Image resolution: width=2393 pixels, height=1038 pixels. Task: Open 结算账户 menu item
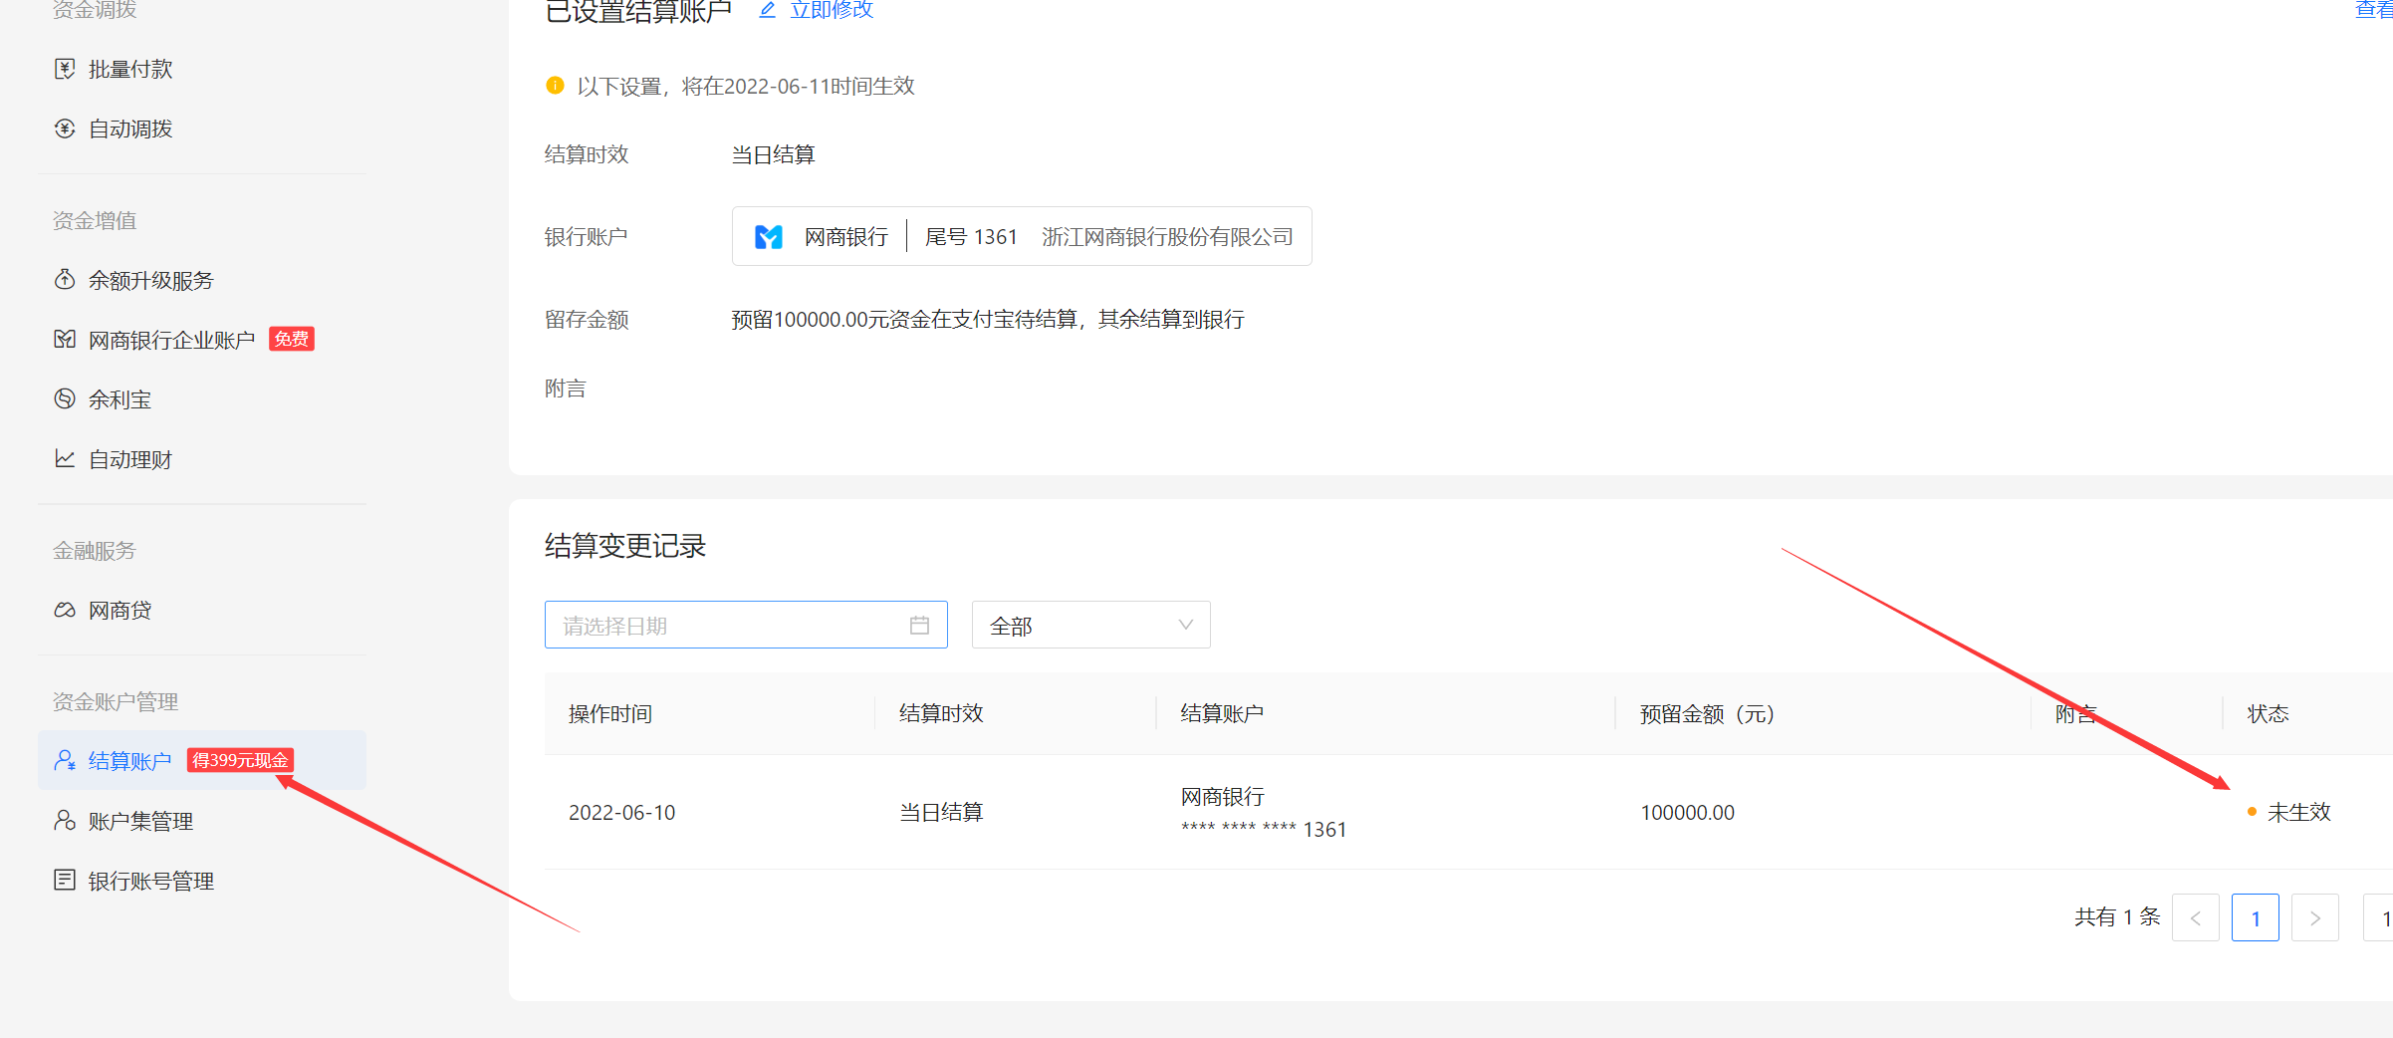[130, 761]
